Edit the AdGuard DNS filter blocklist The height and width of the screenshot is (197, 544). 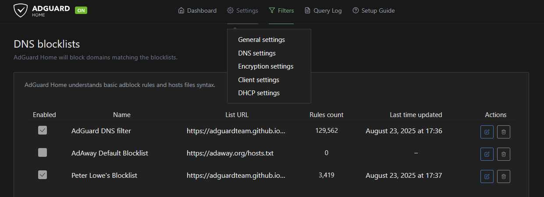487,131
